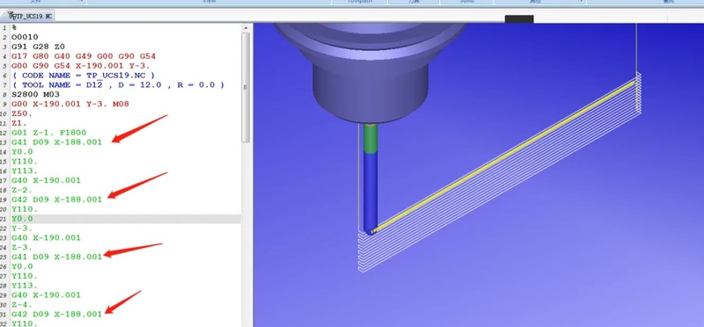The height and width of the screenshot is (327, 704).
Task: Select the CODE NAME comment line
Action: tap(83, 76)
